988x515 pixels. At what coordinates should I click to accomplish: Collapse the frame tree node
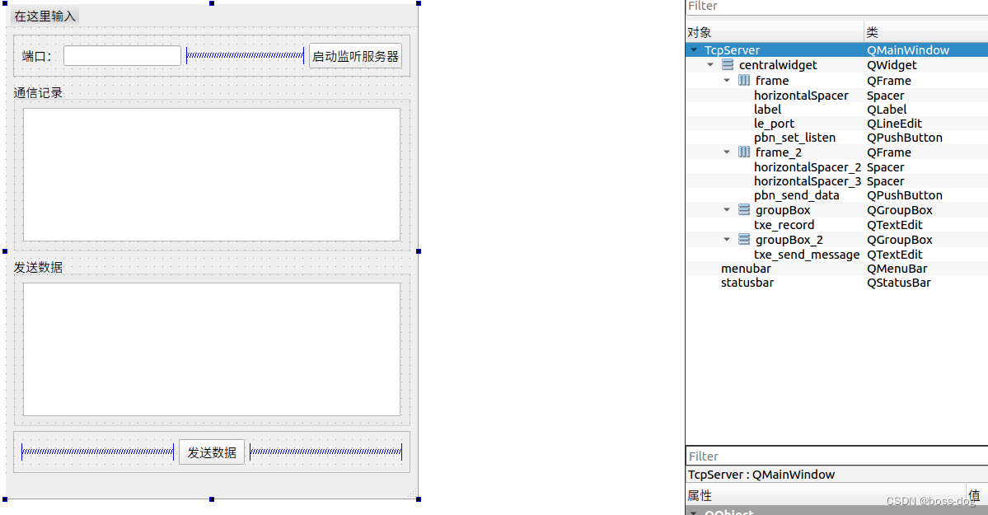coord(727,80)
